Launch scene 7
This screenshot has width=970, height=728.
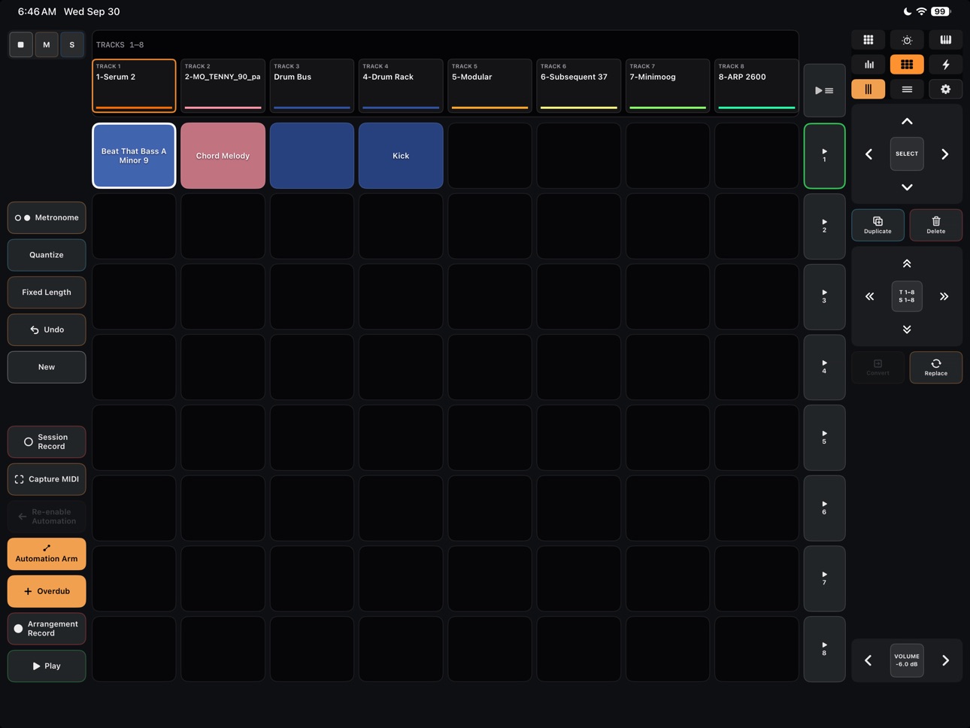click(x=824, y=578)
